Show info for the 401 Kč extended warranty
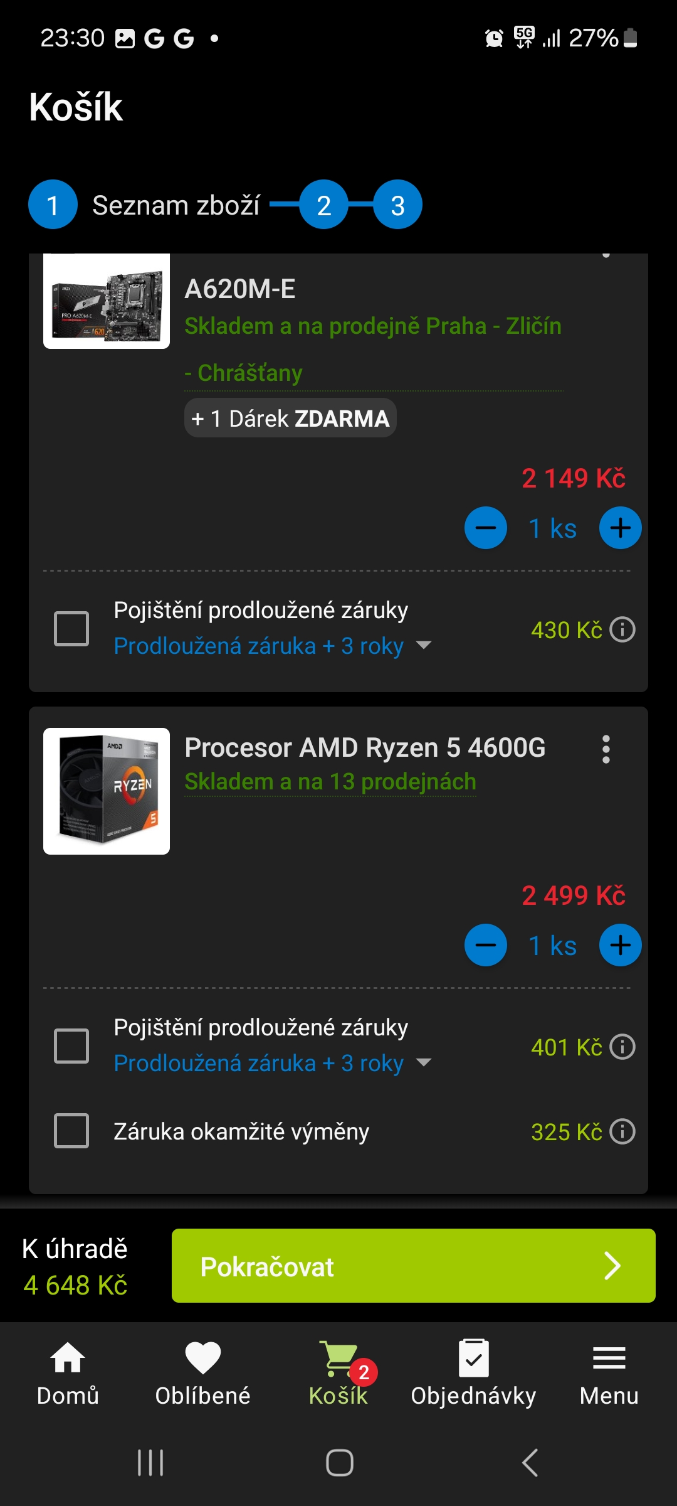This screenshot has width=677, height=1506. 622,1047
